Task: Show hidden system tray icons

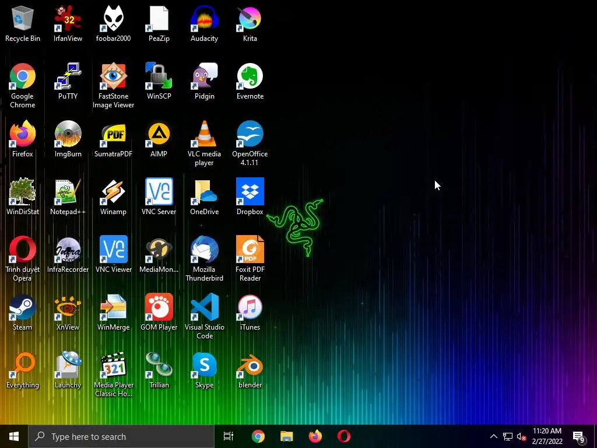Action: pyautogui.click(x=493, y=436)
